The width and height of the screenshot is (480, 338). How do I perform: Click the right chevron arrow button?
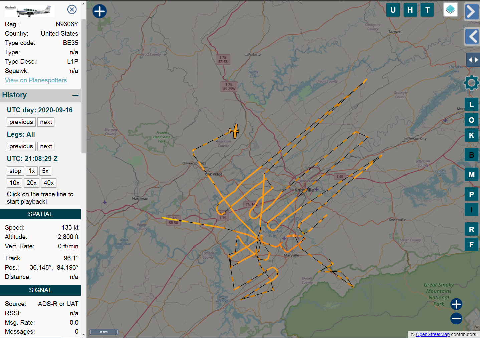coord(471,12)
